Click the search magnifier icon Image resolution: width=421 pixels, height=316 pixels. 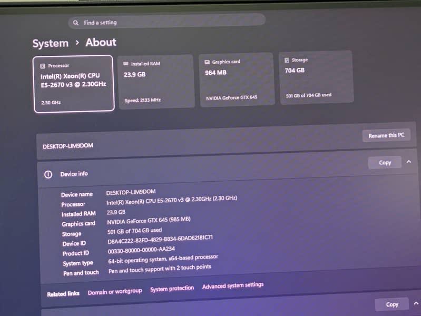(76, 23)
